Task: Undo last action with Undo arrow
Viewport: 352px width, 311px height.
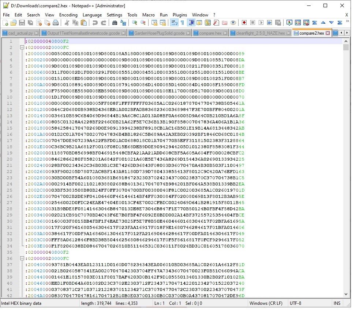Action: coord(95,23)
